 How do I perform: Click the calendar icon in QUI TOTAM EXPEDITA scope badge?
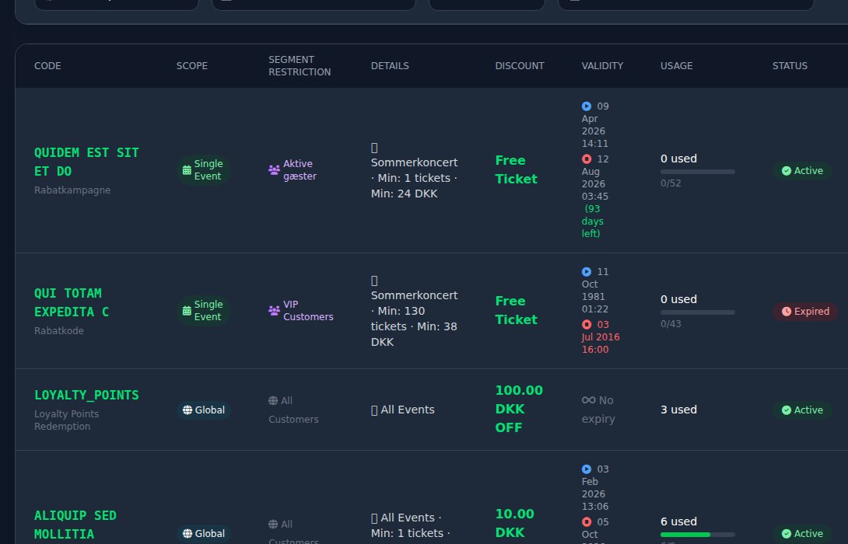[187, 311]
